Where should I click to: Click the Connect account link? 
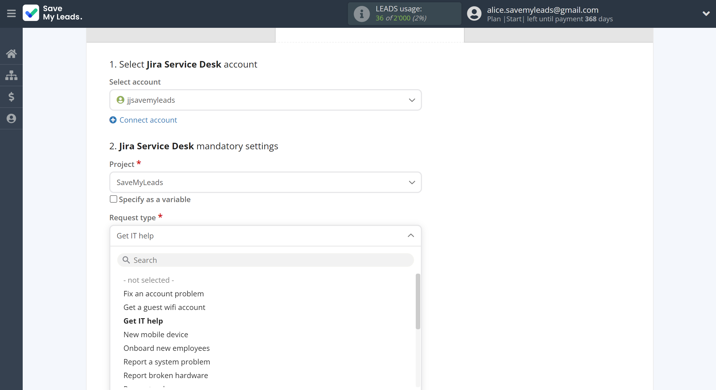coord(148,120)
